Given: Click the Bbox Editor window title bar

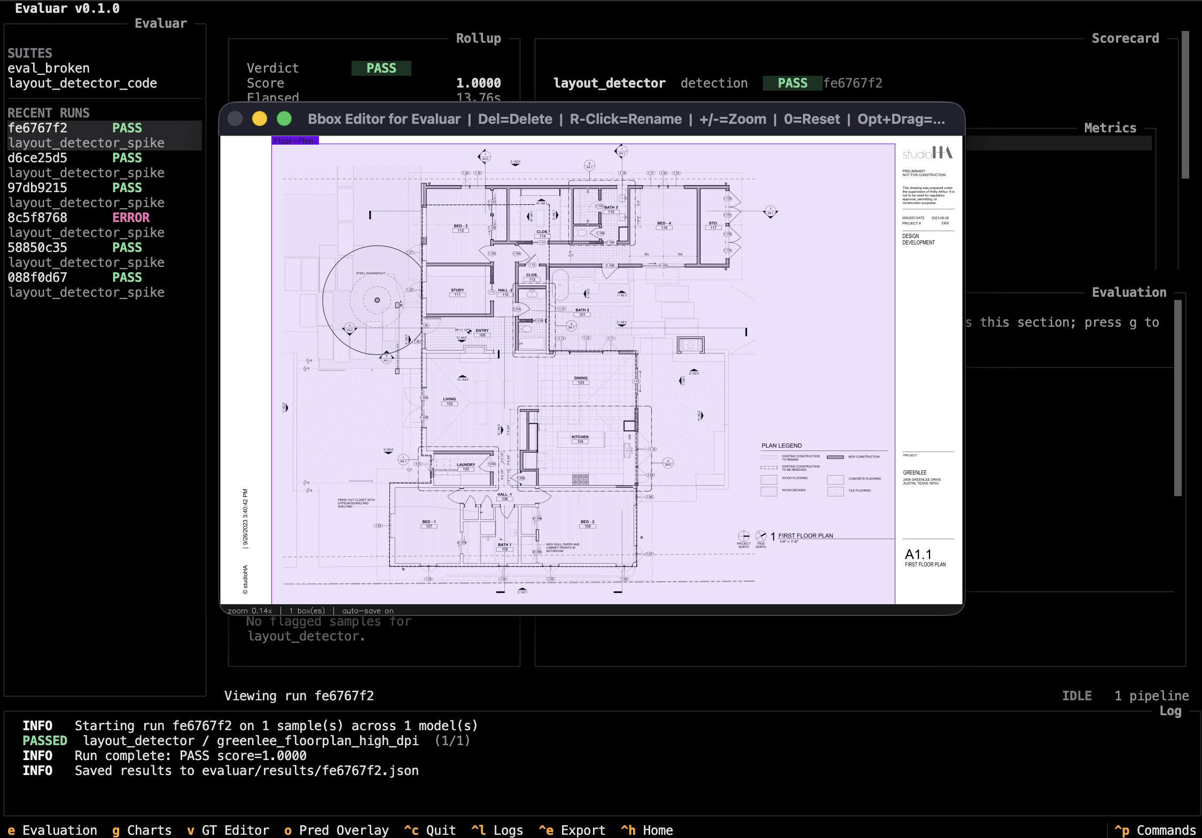Looking at the screenshot, I should (592, 118).
